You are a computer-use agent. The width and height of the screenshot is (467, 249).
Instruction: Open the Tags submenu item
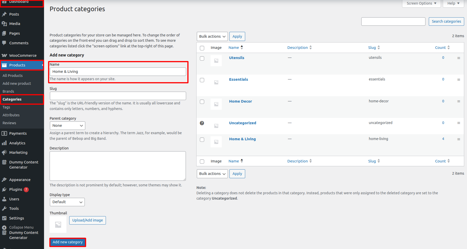6,107
